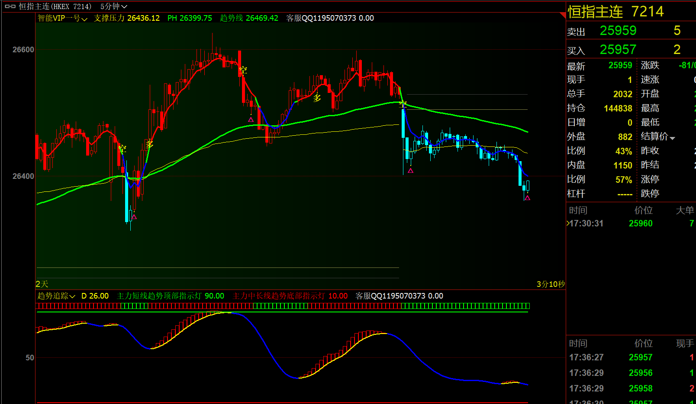Click the 主力短线趋势顶部指示灯 90.00 label
This screenshot has height=404, width=696.
pos(171,296)
